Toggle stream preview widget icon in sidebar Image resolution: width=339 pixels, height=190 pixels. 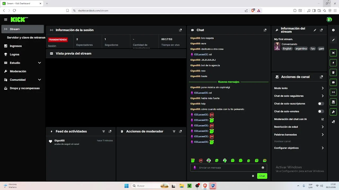[333, 53]
